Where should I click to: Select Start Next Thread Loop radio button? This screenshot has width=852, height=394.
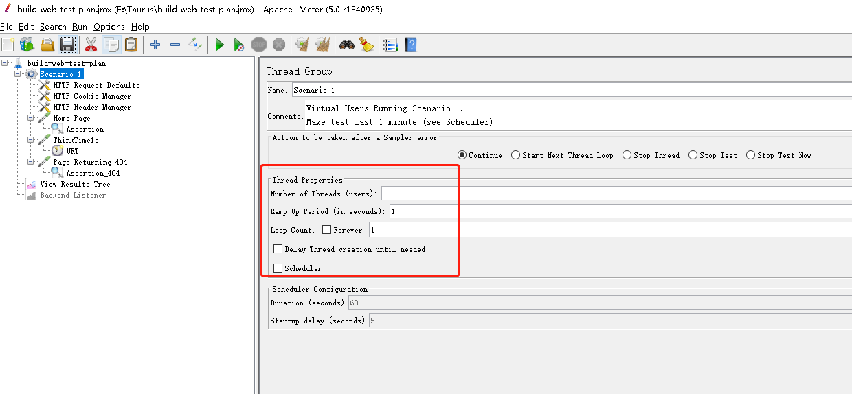pyautogui.click(x=515, y=155)
